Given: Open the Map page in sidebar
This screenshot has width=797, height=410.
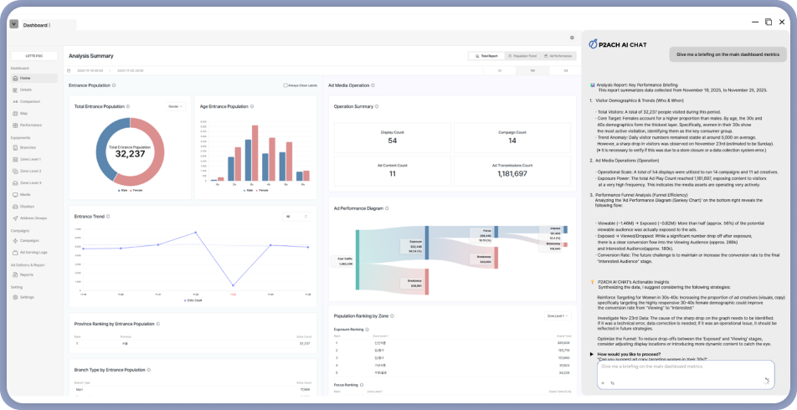Looking at the screenshot, I should coord(24,113).
